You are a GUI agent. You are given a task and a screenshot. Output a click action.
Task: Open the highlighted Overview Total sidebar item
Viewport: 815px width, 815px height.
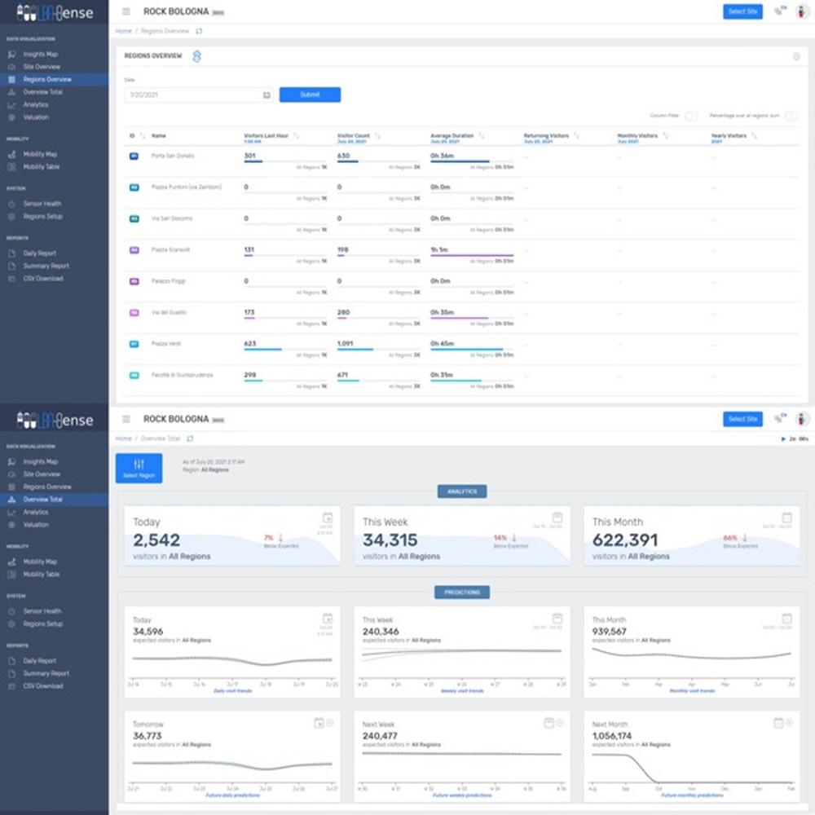(42, 500)
